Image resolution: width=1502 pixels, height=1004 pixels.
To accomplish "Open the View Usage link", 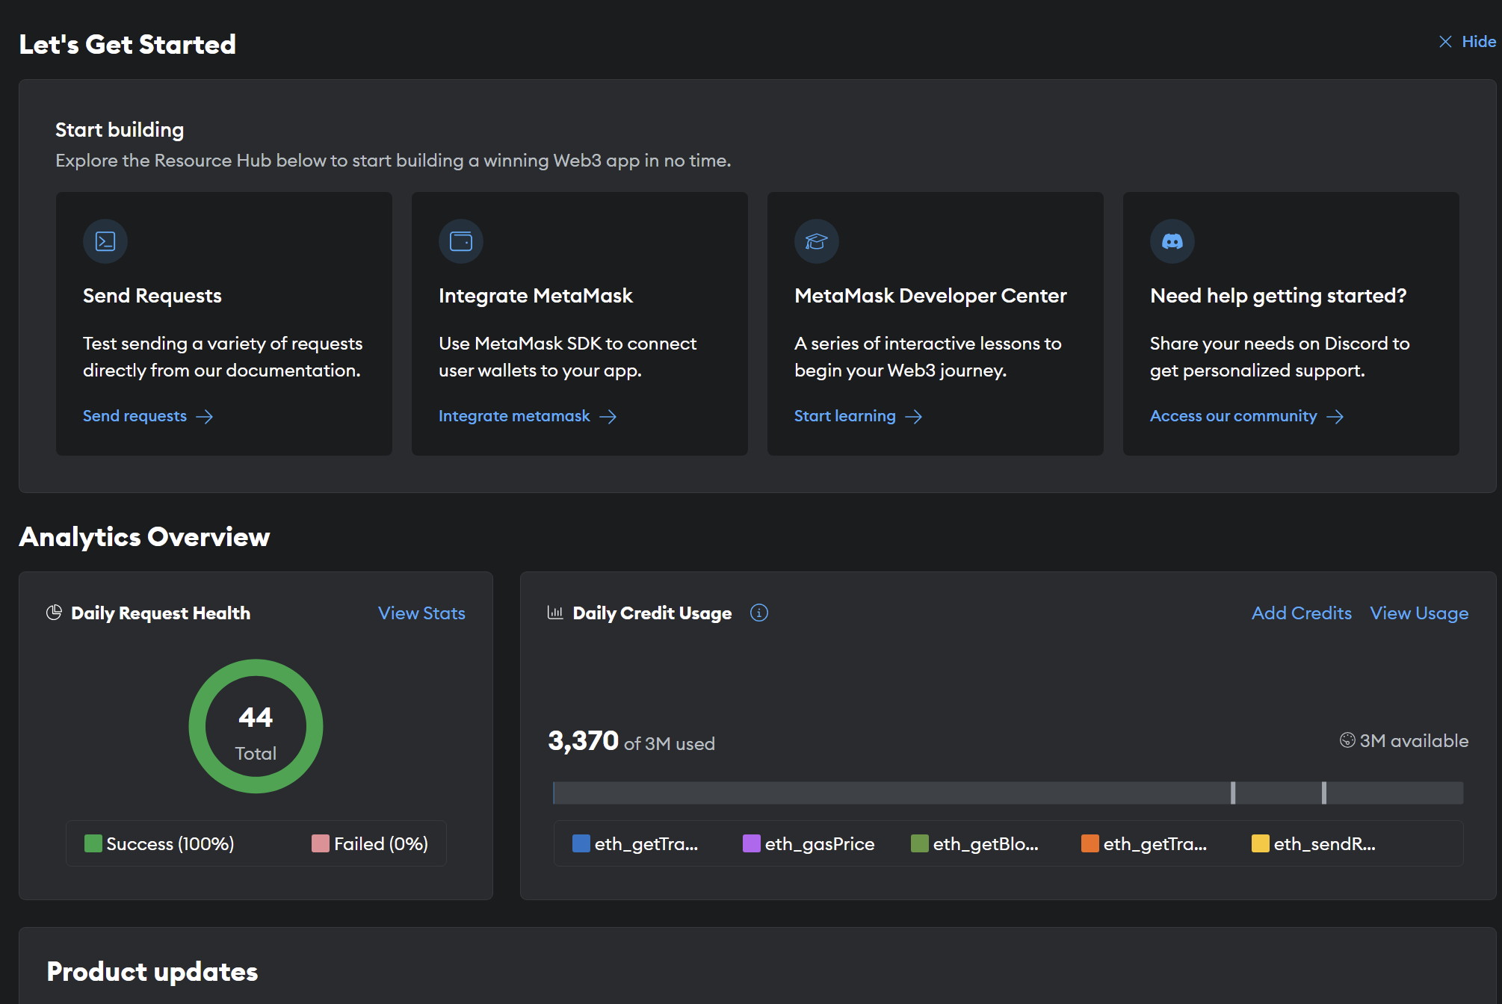I will pos(1418,613).
